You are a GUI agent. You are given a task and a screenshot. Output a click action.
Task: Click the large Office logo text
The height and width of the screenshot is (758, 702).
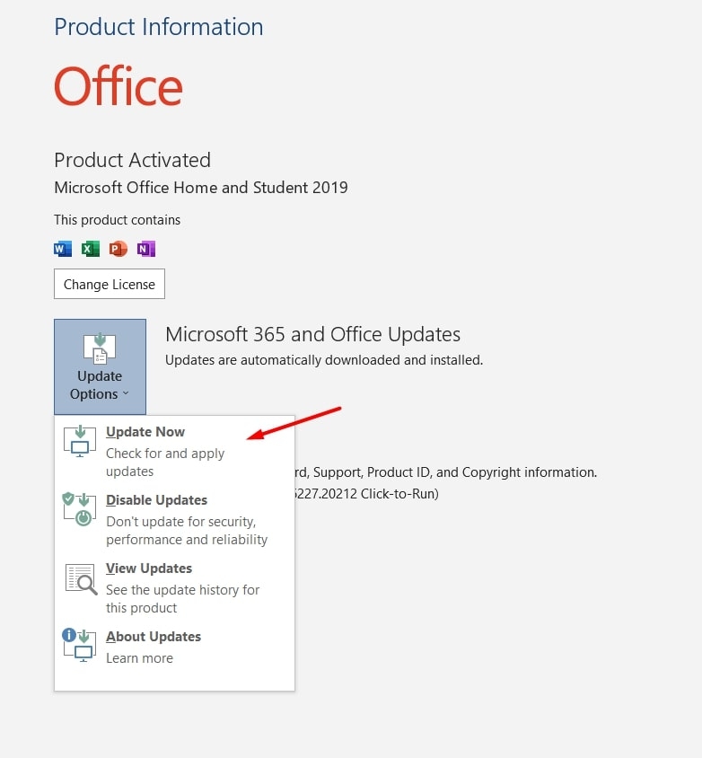[x=118, y=86]
